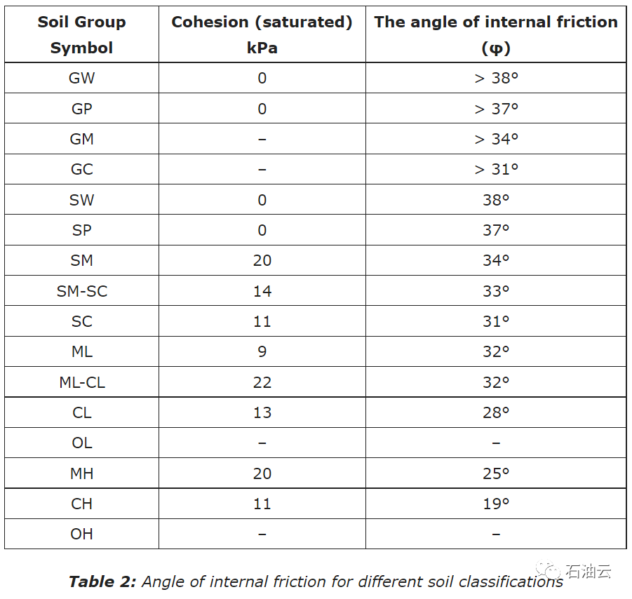Viewport: 632px width, 599px height.
Task: Select the GW soil symbol cell
Action: point(81,78)
